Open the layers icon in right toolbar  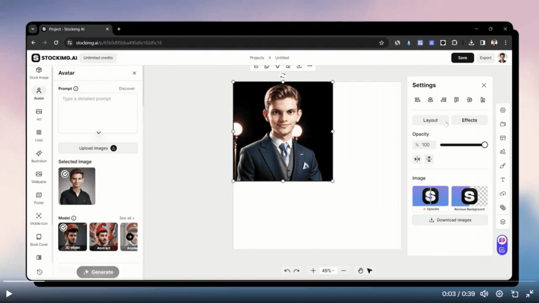pyautogui.click(x=503, y=221)
